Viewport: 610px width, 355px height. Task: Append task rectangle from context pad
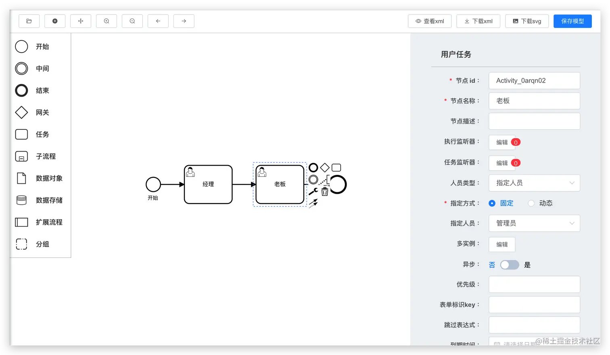[x=336, y=167]
